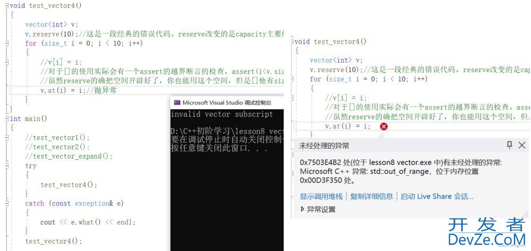Click '//test_vector2();' comment line
This screenshot has height=251, width=531.
click(x=57, y=147)
